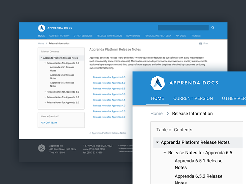This screenshot has width=246, height=184.
Task: Collapse zoomed Release Notes for Apprenda 6.5
Action: [x=165, y=152]
